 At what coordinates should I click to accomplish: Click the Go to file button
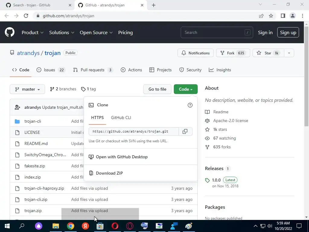coord(157,89)
